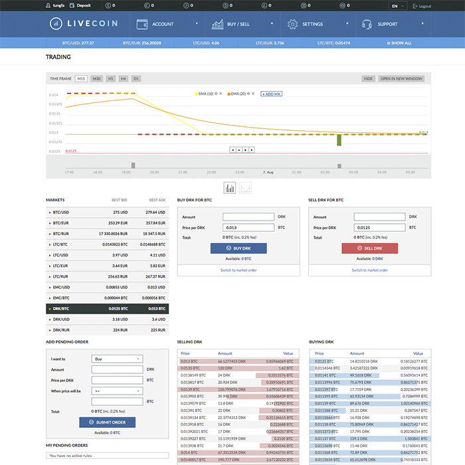Open the SUPPORT menu
Screen dimensions: 465x465
[393, 24]
